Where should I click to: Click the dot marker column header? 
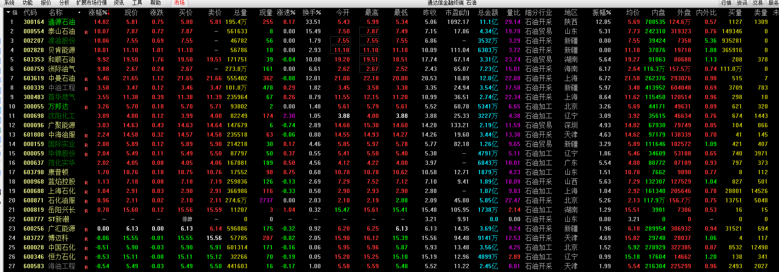click(x=79, y=12)
